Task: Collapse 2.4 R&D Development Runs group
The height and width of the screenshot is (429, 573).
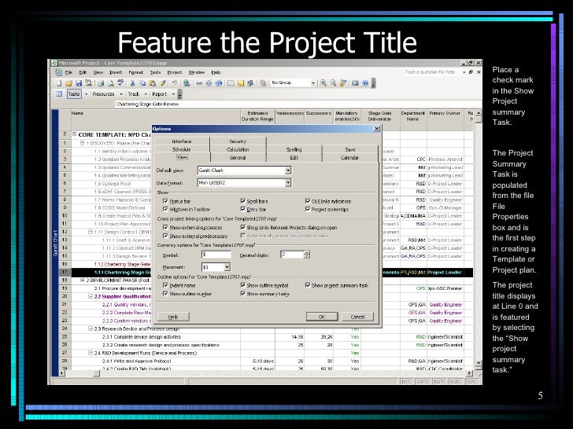Action: [x=91, y=353]
